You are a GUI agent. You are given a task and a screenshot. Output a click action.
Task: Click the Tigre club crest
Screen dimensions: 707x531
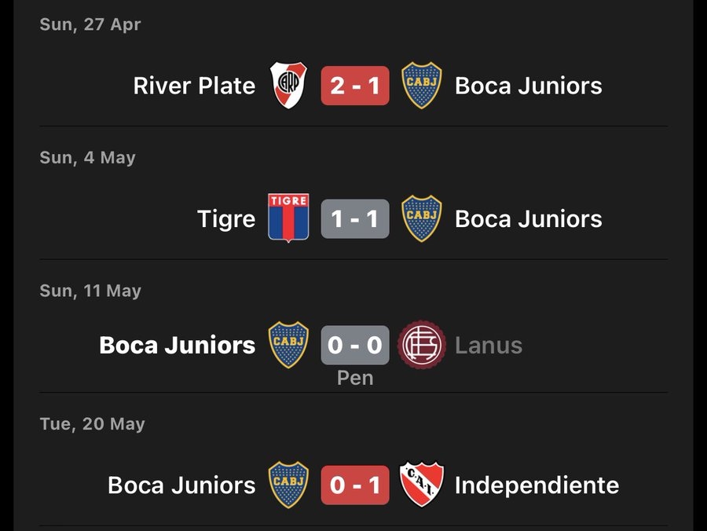[x=288, y=218]
